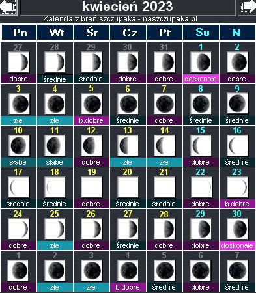Select the Pn weekday column header
The image size is (256, 293).
[20, 33]
